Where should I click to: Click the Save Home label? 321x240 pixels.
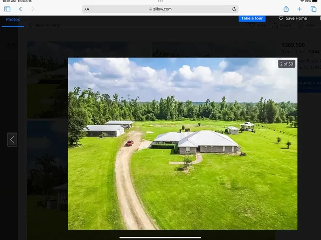296,18
